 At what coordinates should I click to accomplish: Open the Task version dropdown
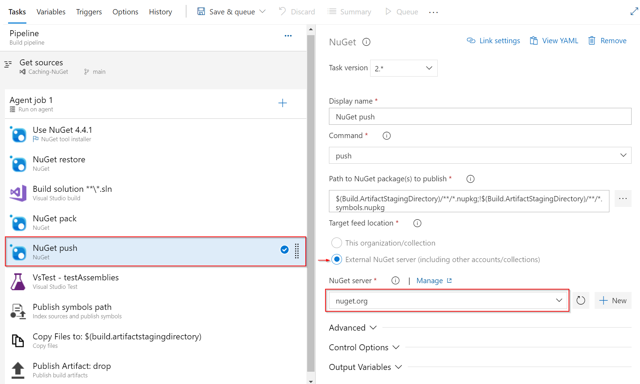click(x=403, y=68)
